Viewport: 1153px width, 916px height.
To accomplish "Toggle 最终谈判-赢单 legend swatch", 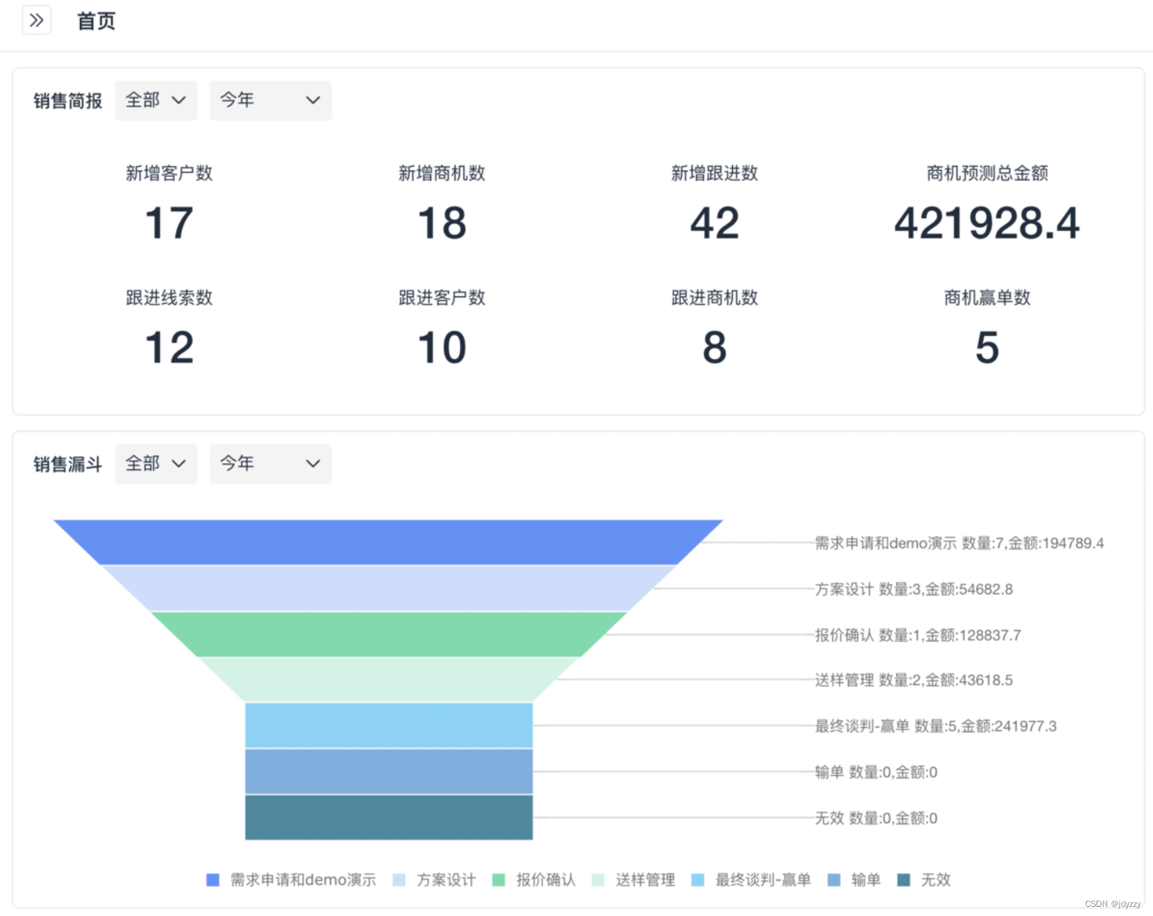I will point(698,880).
